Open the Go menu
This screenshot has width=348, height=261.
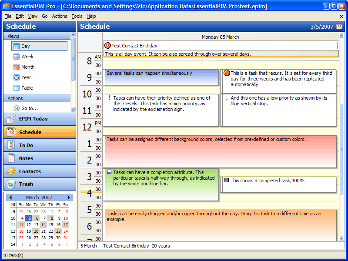(x=45, y=16)
